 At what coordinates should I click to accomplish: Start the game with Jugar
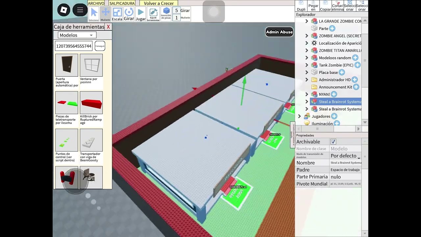[140, 14]
